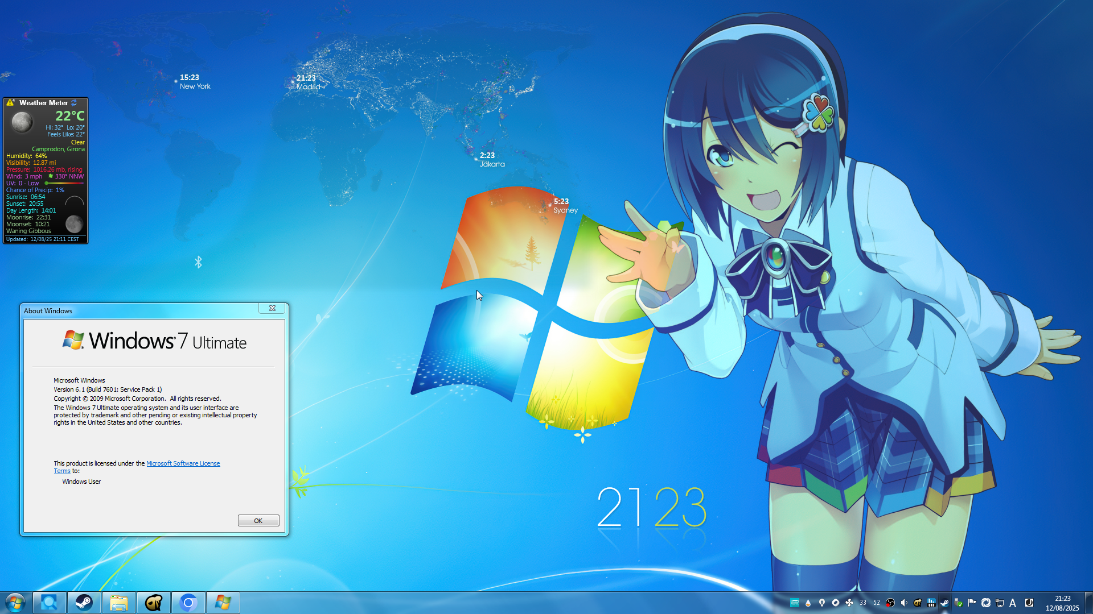The image size is (1093, 614).
Task: Launch Steam from the taskbar
Action: coord(84,603)
